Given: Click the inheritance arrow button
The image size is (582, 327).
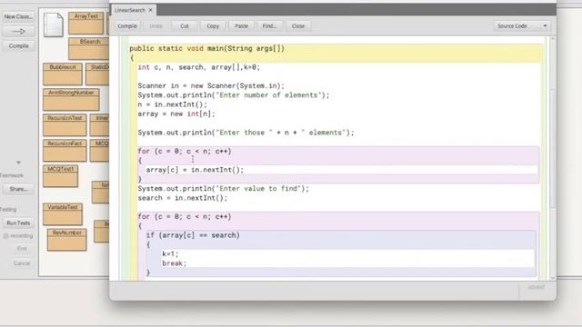Looking at the screenshot, I should tap(18, 32).
